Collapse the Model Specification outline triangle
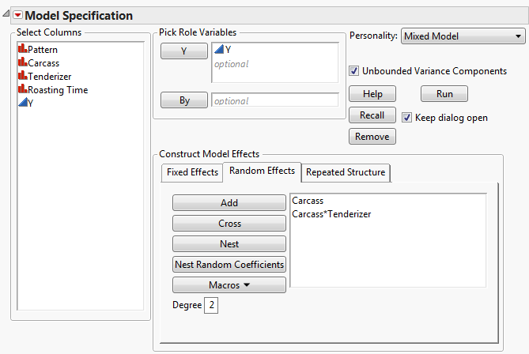The image size is (529, 354). tap(6, 16)
